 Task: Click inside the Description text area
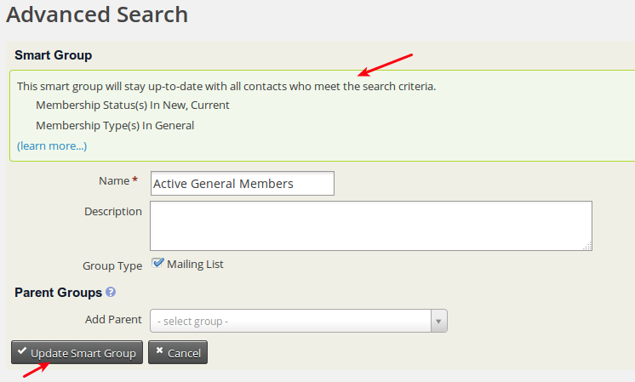coord(371,225)
